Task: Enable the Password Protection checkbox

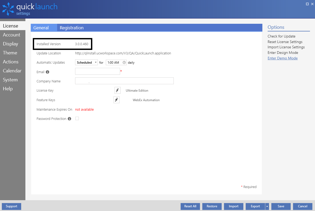Action: pyautogui.click(x=77, y=118)
